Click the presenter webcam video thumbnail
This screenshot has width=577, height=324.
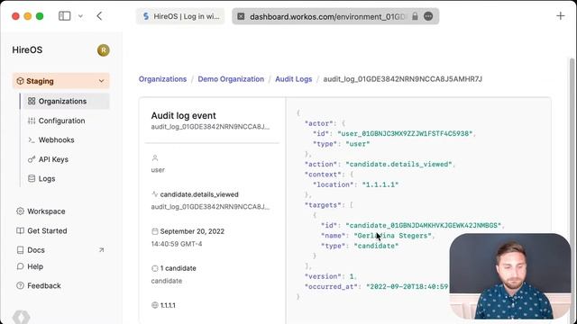[x=510, y=276]
